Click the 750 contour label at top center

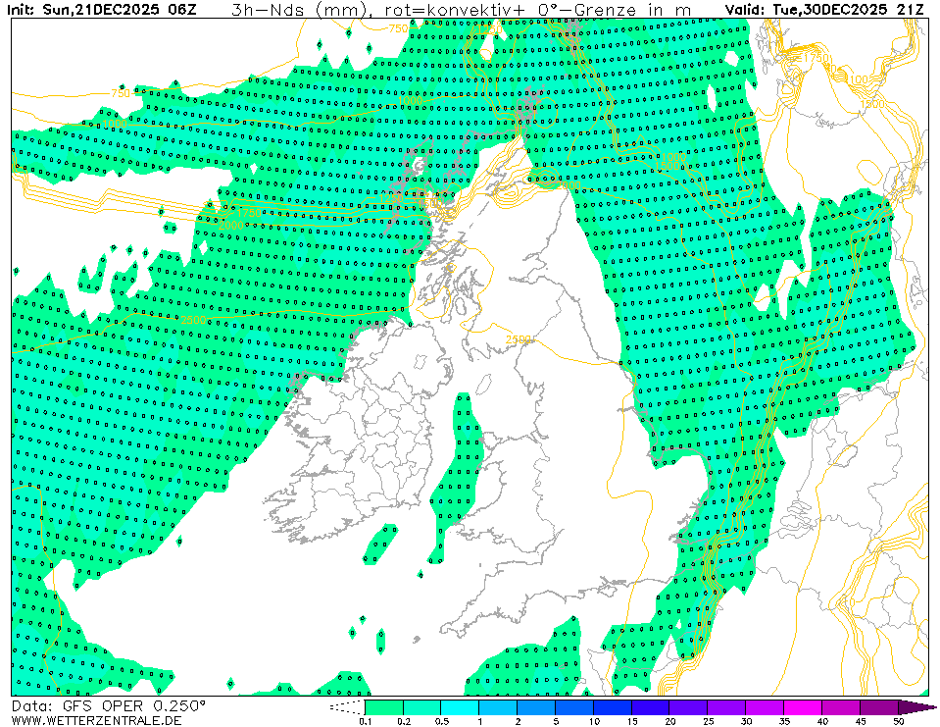click(399, 29)
